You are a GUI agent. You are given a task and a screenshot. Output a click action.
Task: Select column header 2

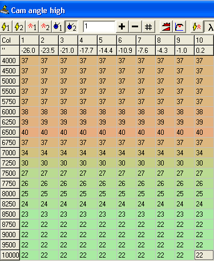click(49, 40)
